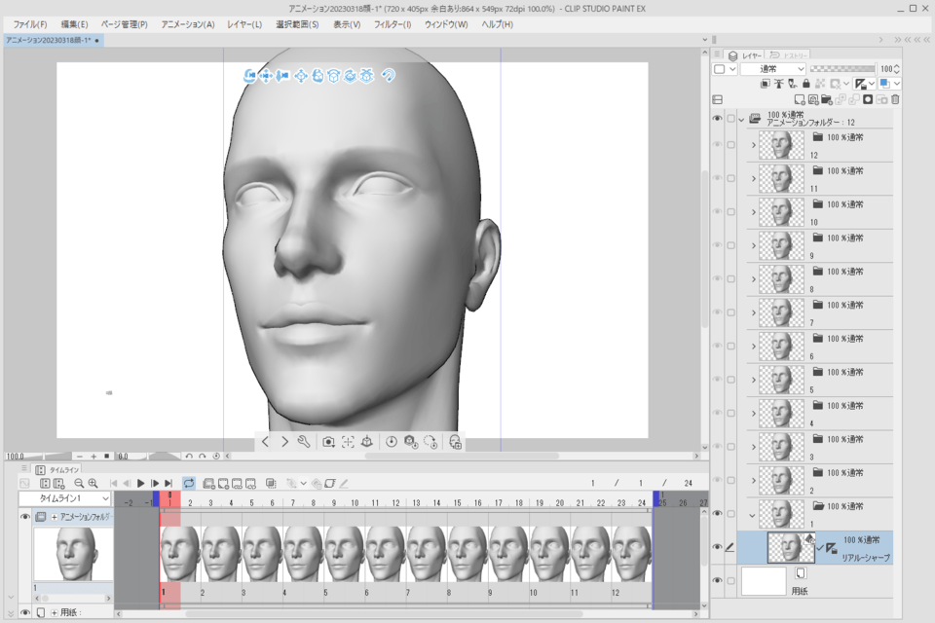Collapse the アニメーションフォルダー layer chevron
This screenshot has width=935, height=623.
pos(742,119)
